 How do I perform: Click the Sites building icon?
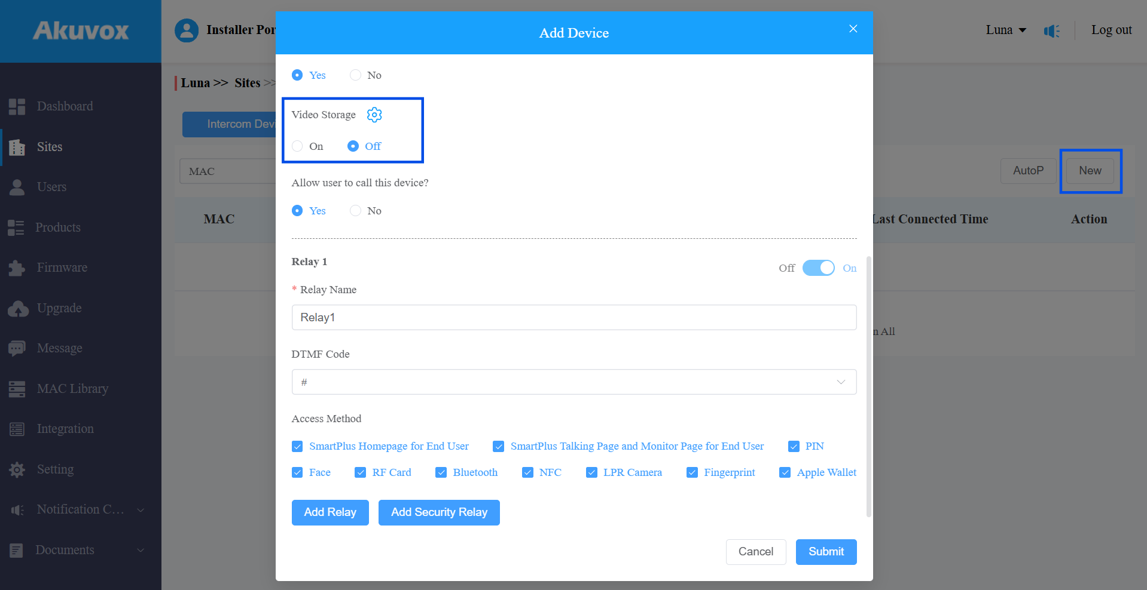click(x=17, y=147)
